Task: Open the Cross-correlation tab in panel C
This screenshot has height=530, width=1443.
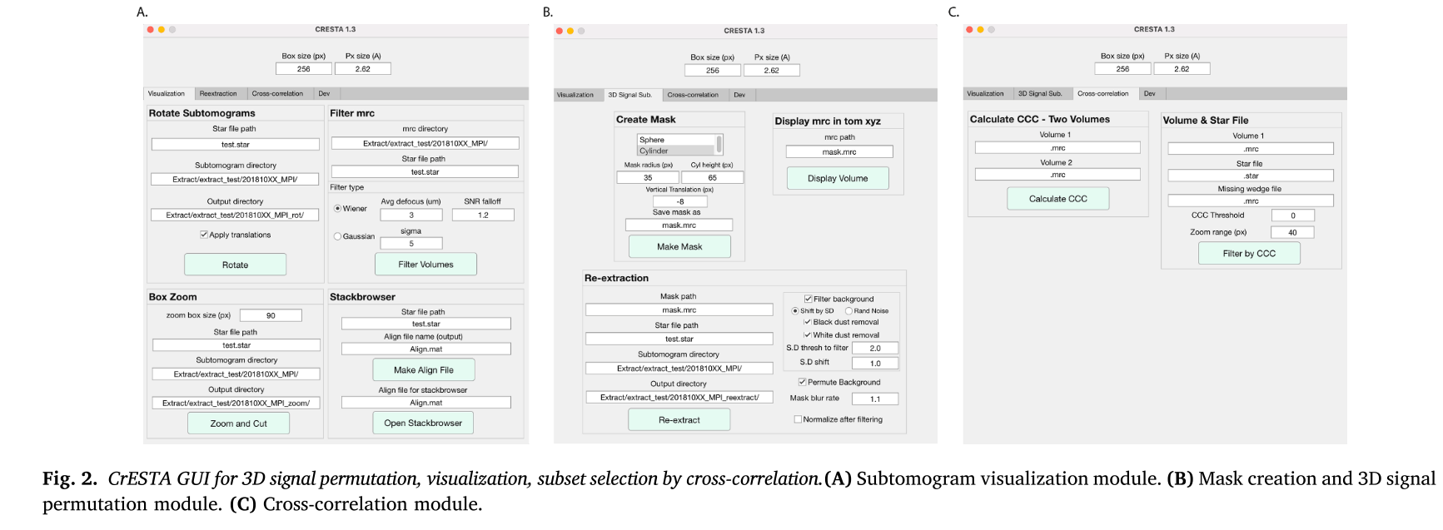Action: click(x=1103, y=93)
